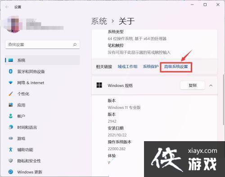Click the 相关链接 label
The height and width of the screenshot is (177, 225).
point(104,67)
